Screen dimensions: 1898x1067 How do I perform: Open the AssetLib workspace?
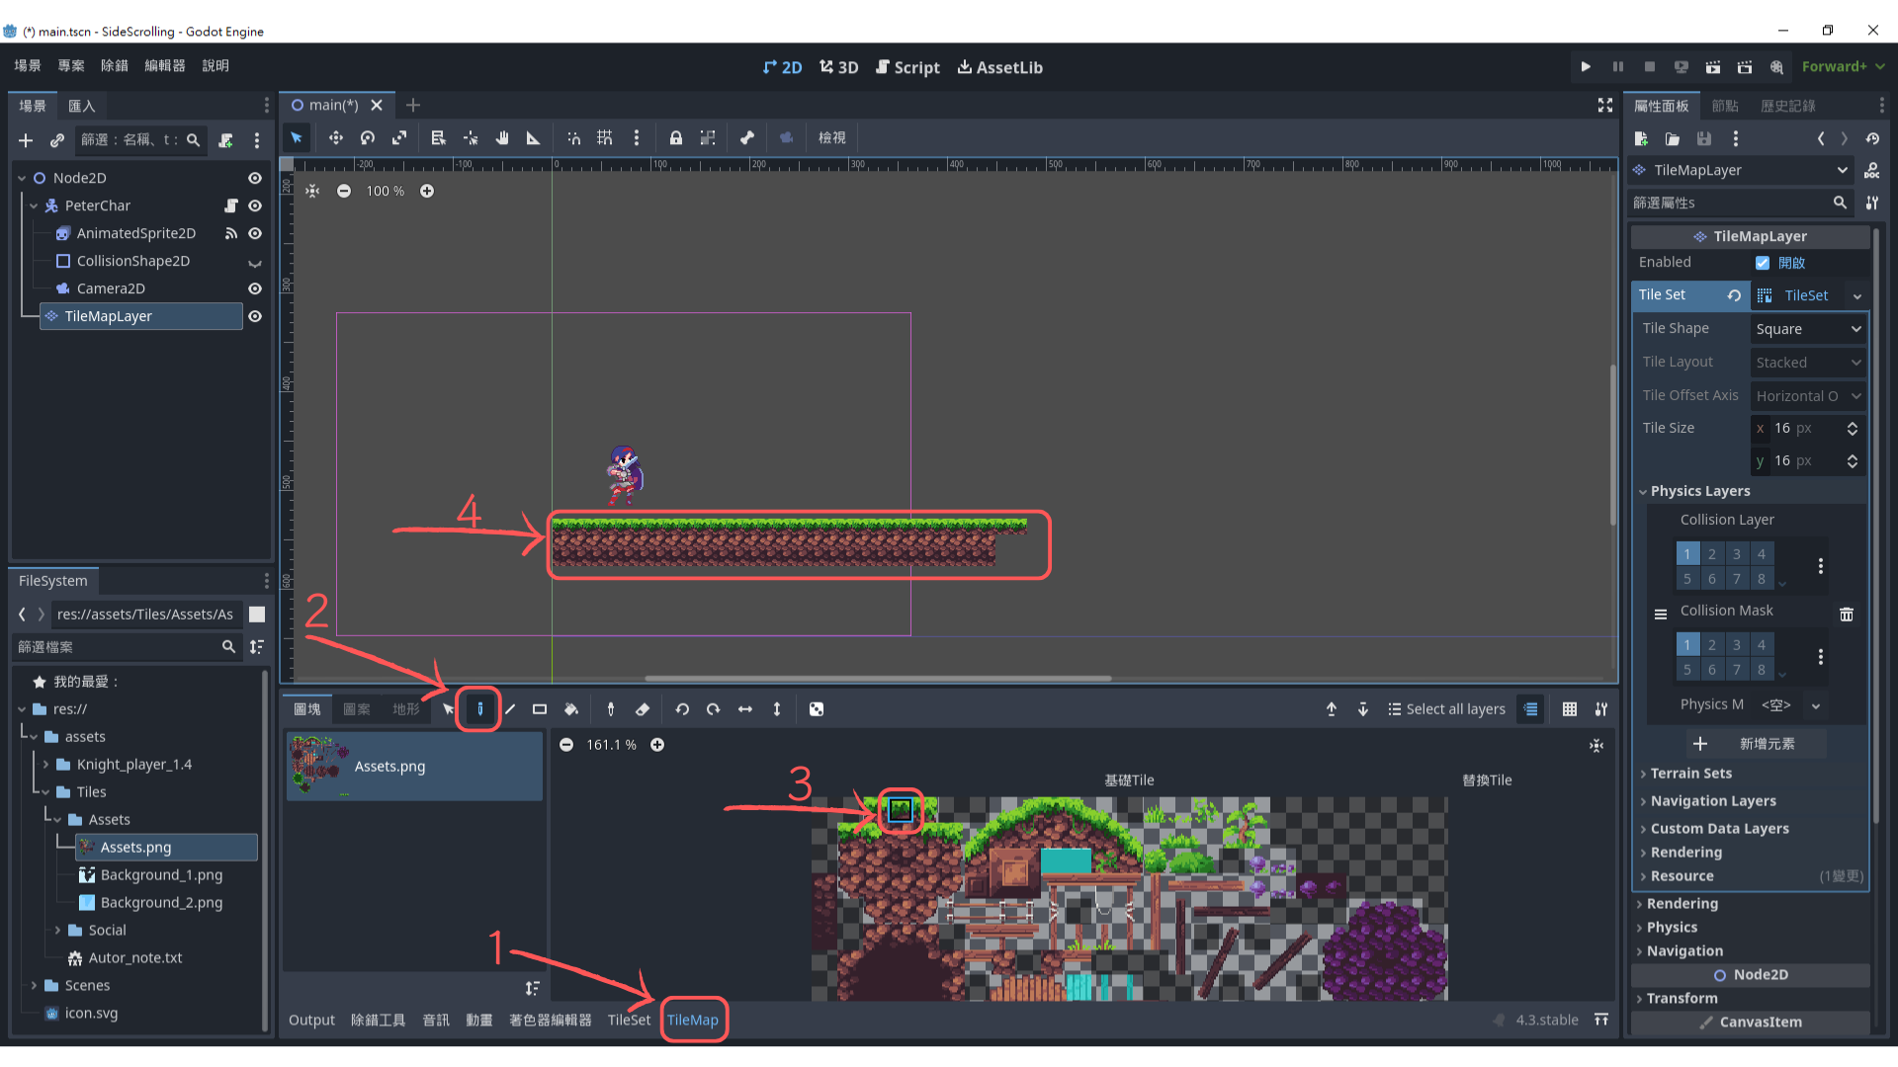999,67
